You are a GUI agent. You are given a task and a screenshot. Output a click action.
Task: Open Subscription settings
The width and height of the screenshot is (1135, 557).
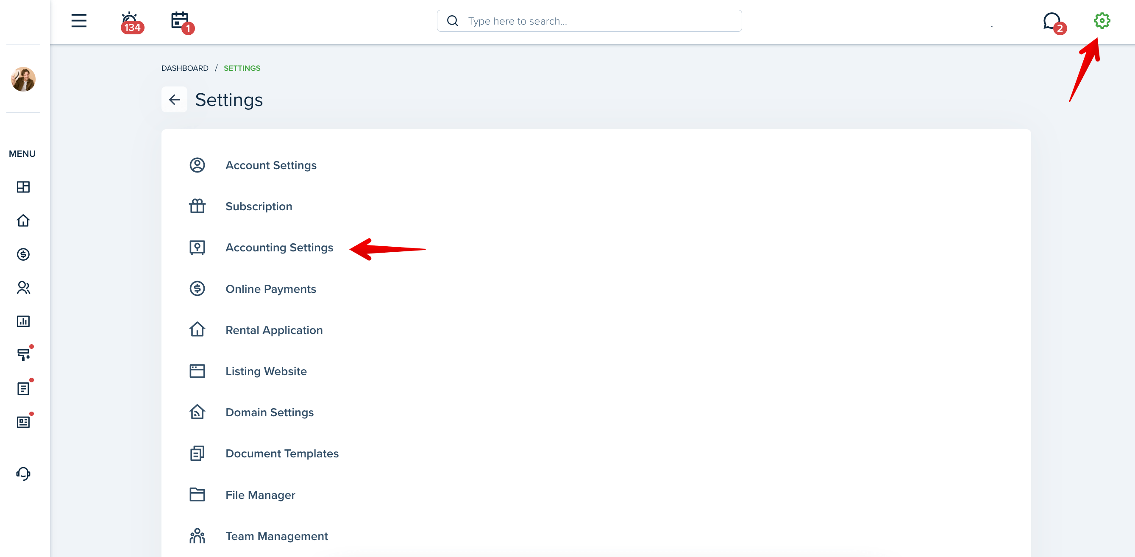pos(259,206)
